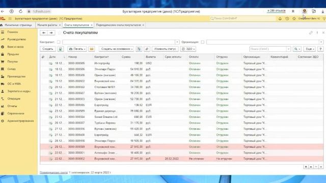Close the Начало работы tab with its x
The width and height of the screenshot is (326, 183).
pos(60,25)
